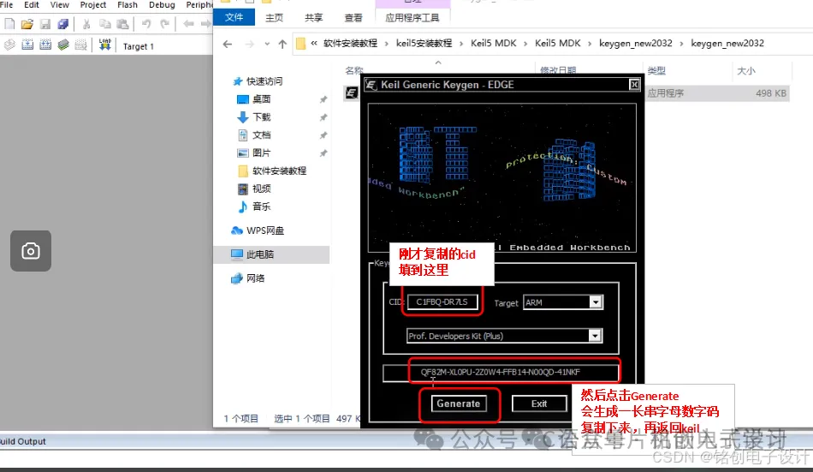Open the Prof. Developers Kit (Plus) dropdown
The height and width of the screenshot is (472, 813).
click(x=595, y=336)
